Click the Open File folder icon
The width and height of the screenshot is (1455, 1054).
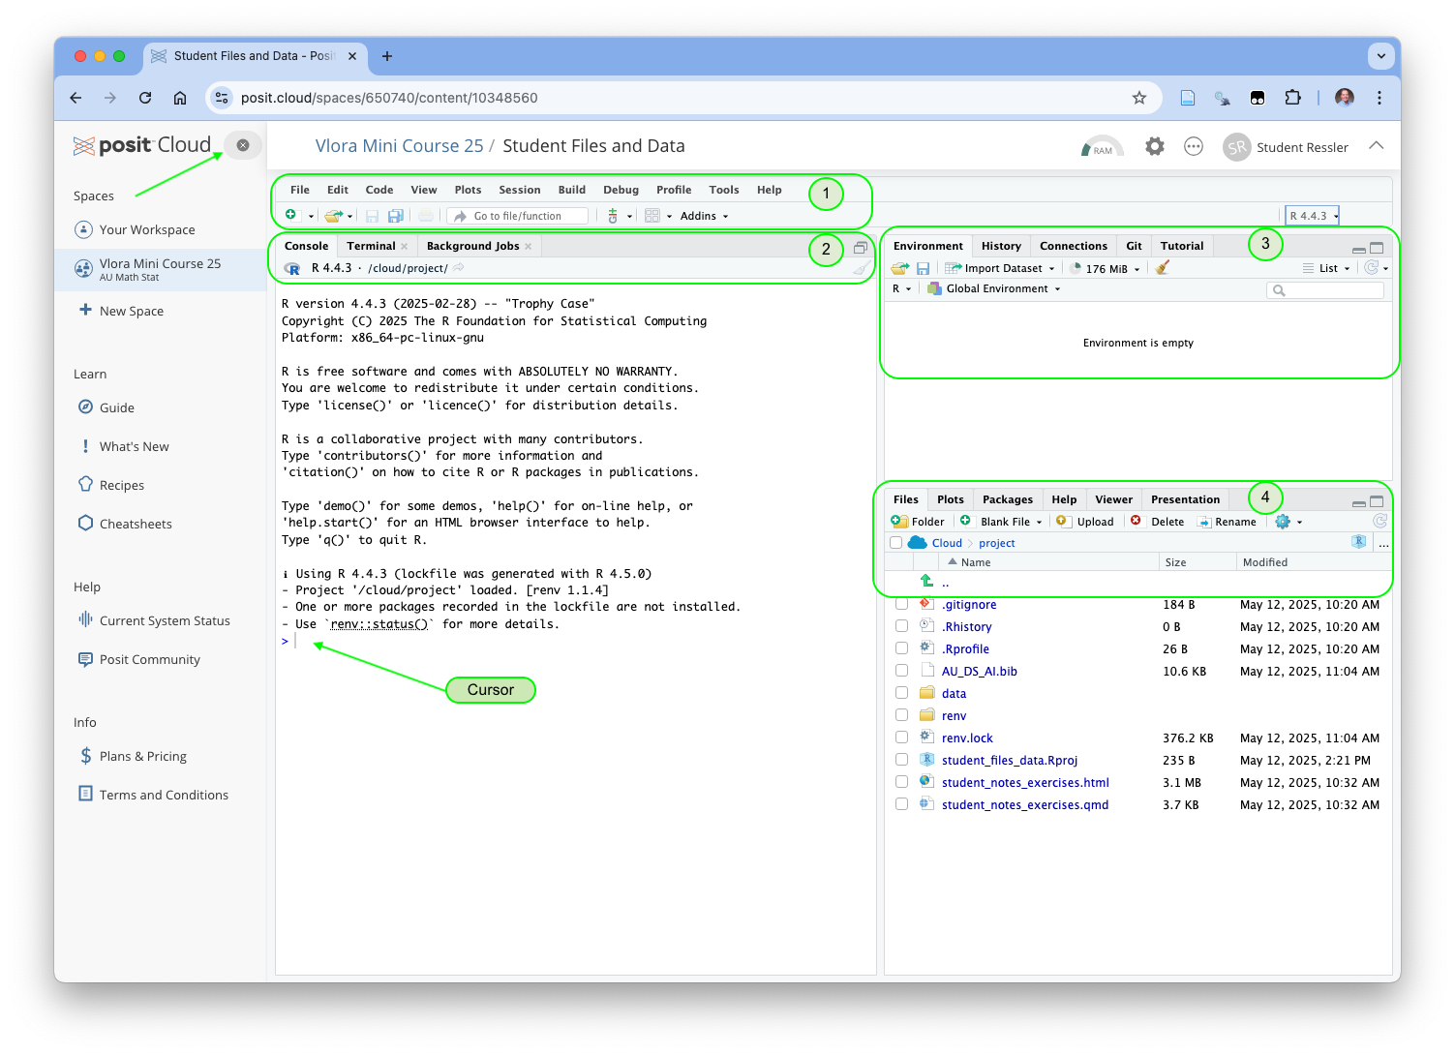point(334,216)
